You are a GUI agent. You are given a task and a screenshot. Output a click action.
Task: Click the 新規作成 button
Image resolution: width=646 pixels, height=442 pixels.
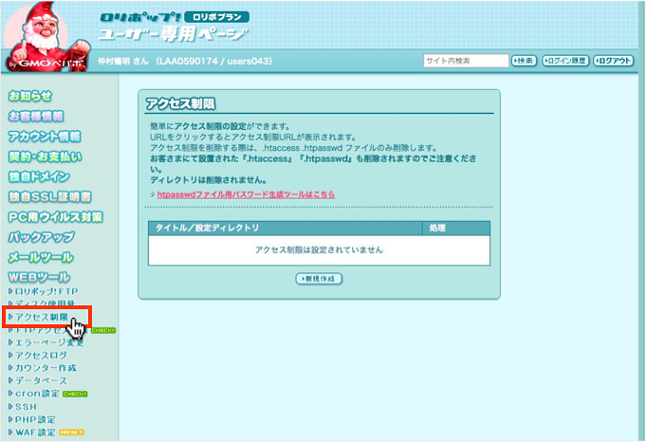(319, 279)
